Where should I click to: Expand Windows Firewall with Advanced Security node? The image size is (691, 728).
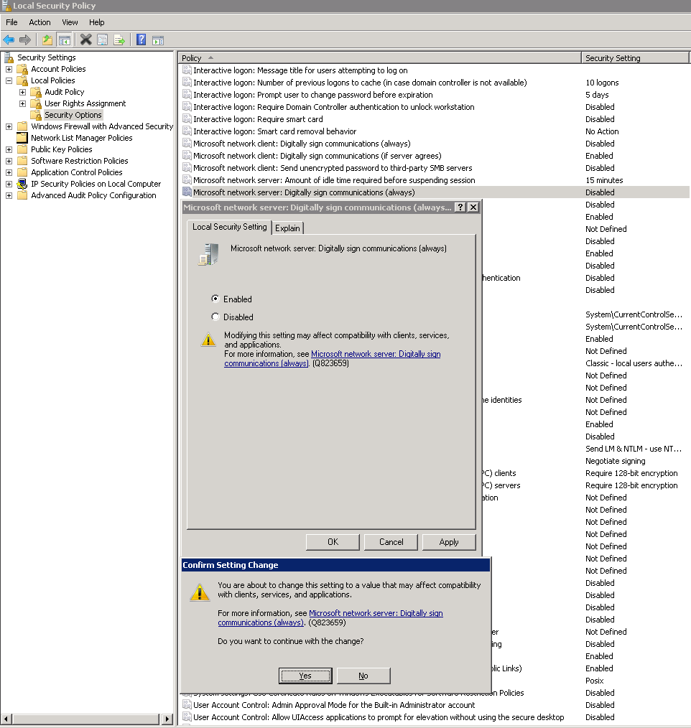(9, 126)
